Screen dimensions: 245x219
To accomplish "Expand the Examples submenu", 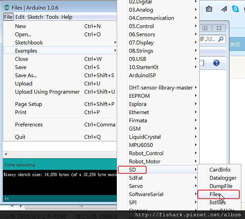I will click(60, 51).
